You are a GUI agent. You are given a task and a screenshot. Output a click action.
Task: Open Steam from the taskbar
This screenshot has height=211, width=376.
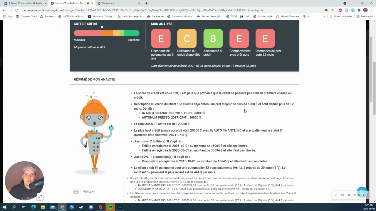pyautogui.click(x=81, y=207)
